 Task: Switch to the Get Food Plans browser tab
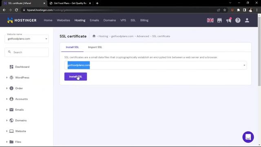[71, 3]
